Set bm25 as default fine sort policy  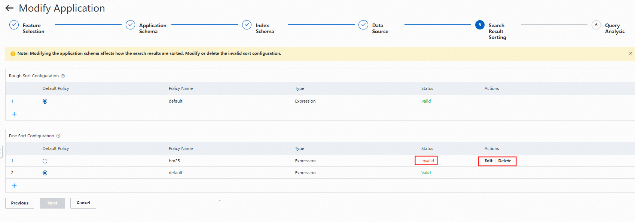[45, 161]
